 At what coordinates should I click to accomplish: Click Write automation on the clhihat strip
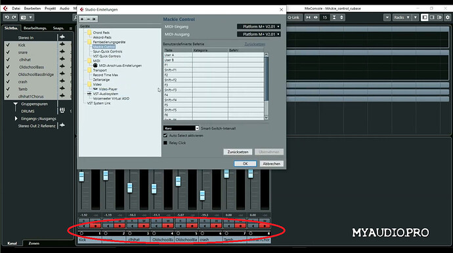click(x=144, y=221)
